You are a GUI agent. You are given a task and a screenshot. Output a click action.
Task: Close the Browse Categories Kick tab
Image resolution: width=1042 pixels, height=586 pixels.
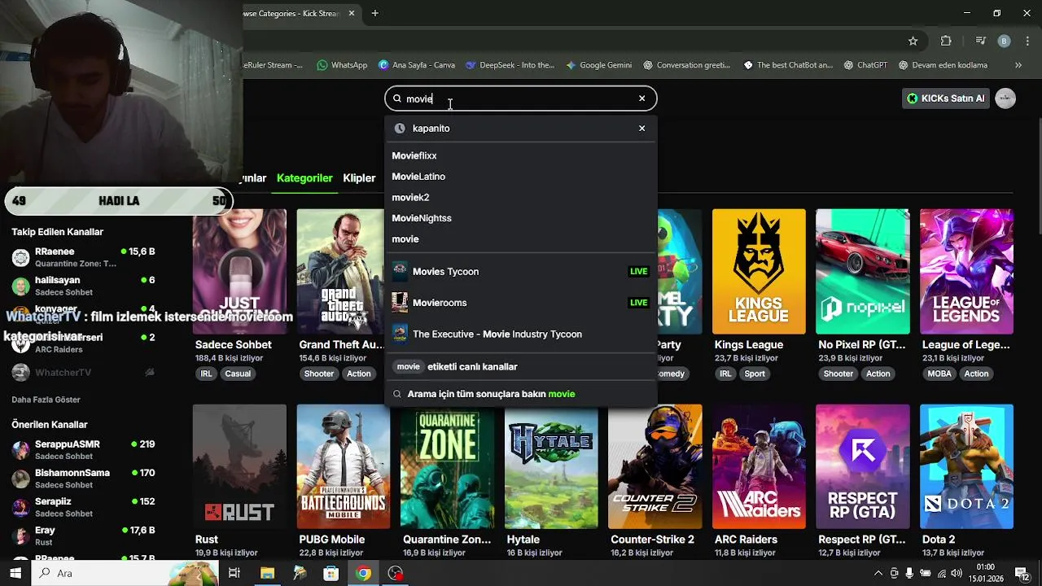point(352,13)
